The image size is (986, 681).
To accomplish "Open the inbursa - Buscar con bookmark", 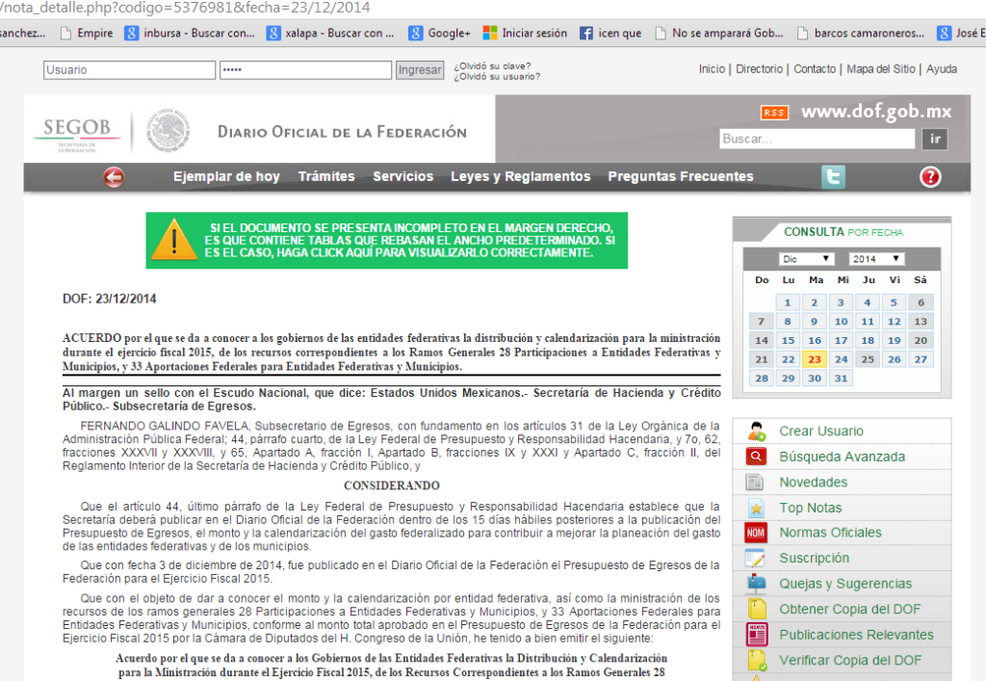I will click(x=190, y=34).
